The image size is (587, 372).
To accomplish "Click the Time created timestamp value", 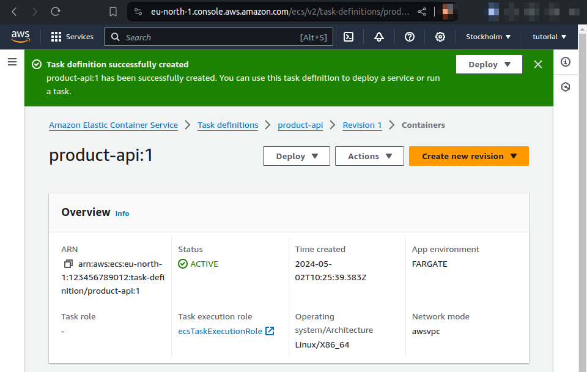I will pos(331,270).
